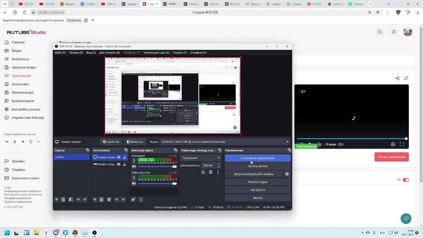
Task: Open virtual camera settings gear
Action: pos(287,174)
